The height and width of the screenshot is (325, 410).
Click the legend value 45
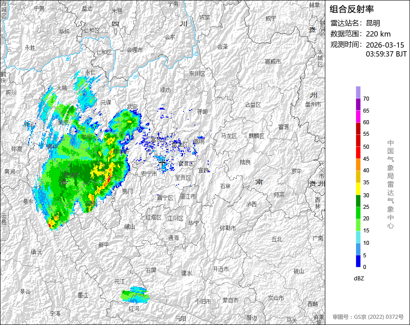point(366,159)
